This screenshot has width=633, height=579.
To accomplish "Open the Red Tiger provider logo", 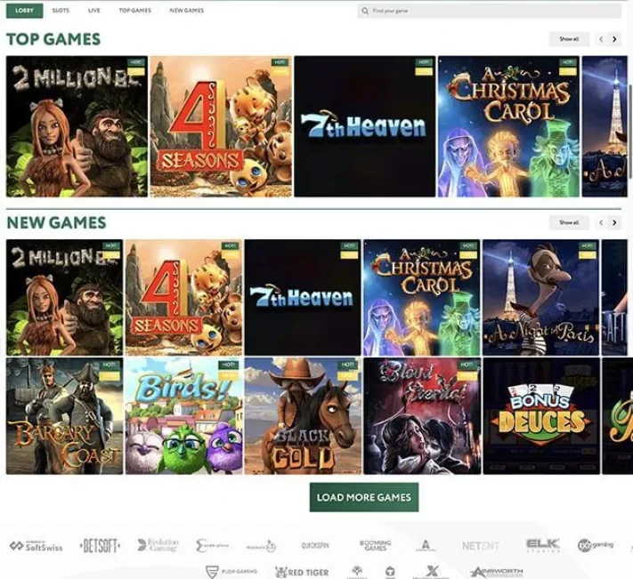I will coord(302,572).
